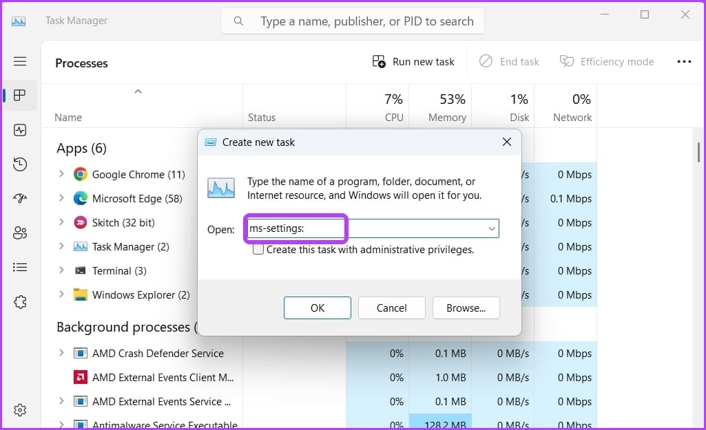Click the Task Manager process icon

pos(80,246)
